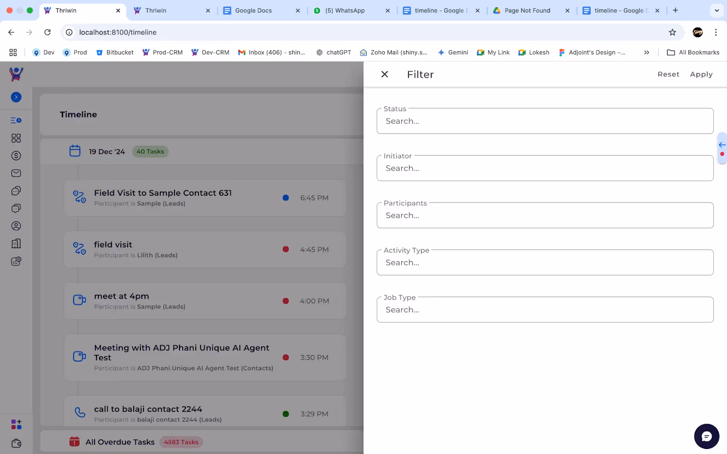Open the chat bubbles sidebar icon
This screenshot has height=454, width=727.
pyautogui.click(x=16, y=191)
